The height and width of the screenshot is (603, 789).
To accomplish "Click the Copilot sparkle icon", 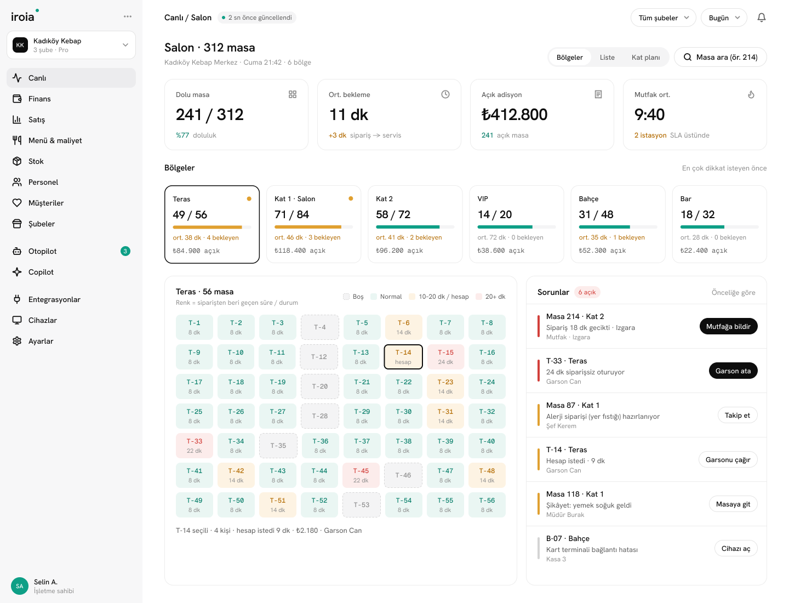I will 17,272.
